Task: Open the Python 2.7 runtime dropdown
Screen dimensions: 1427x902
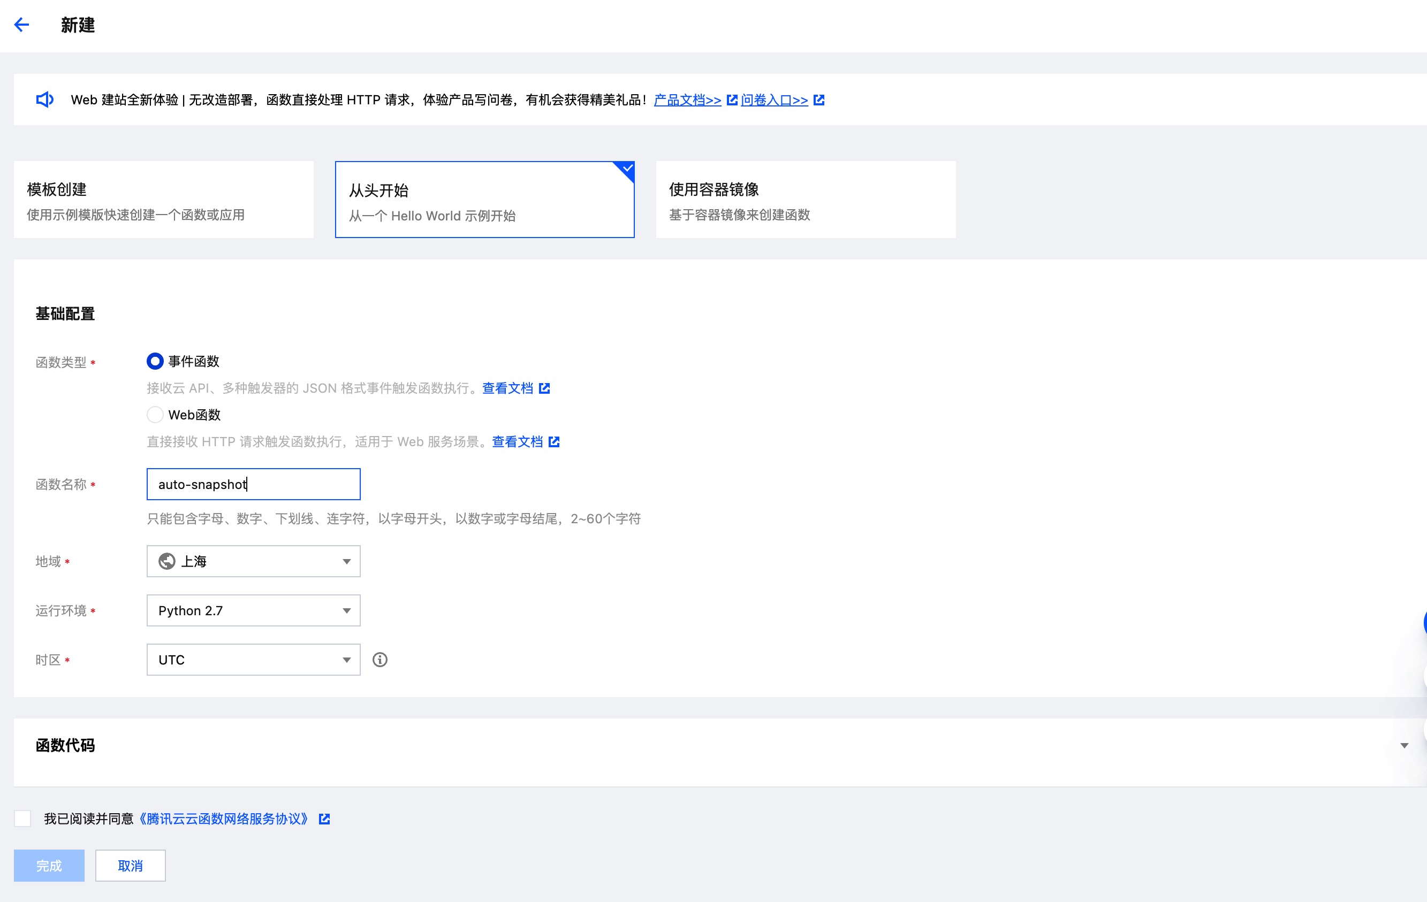Action: 253,610
